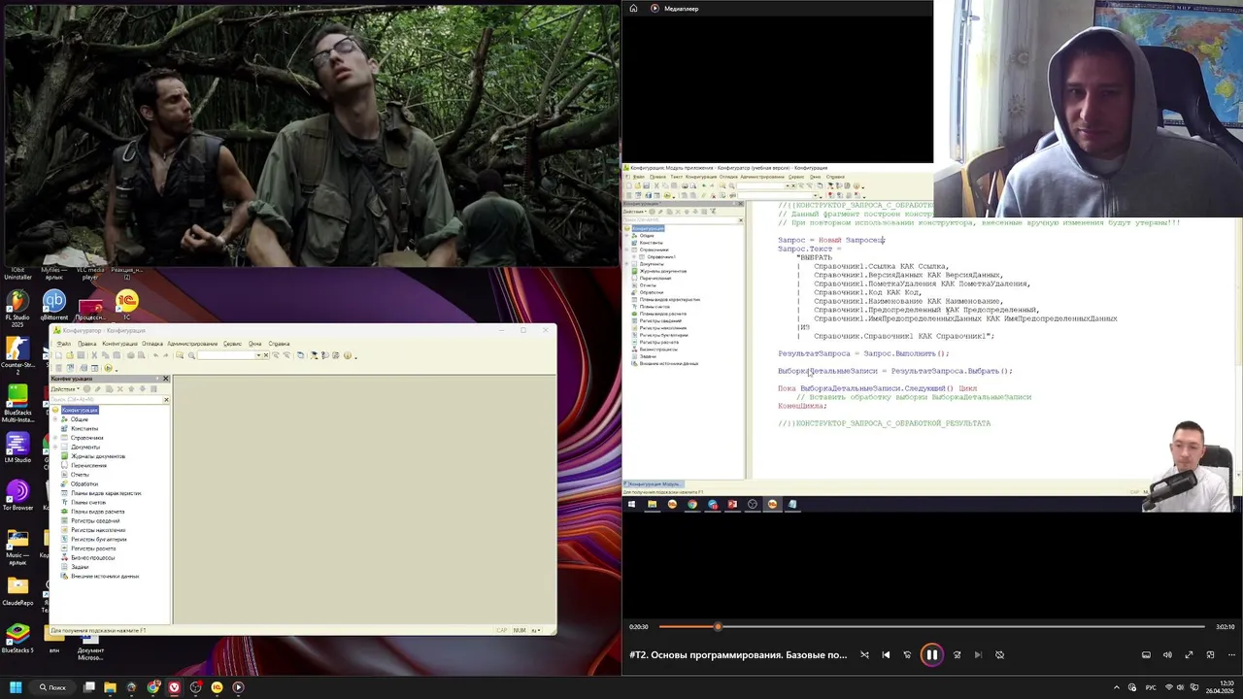Open the volume control in media player
Viewport: 1243px width, 699px height.
pyautogui.click(x=1167, y=654)
